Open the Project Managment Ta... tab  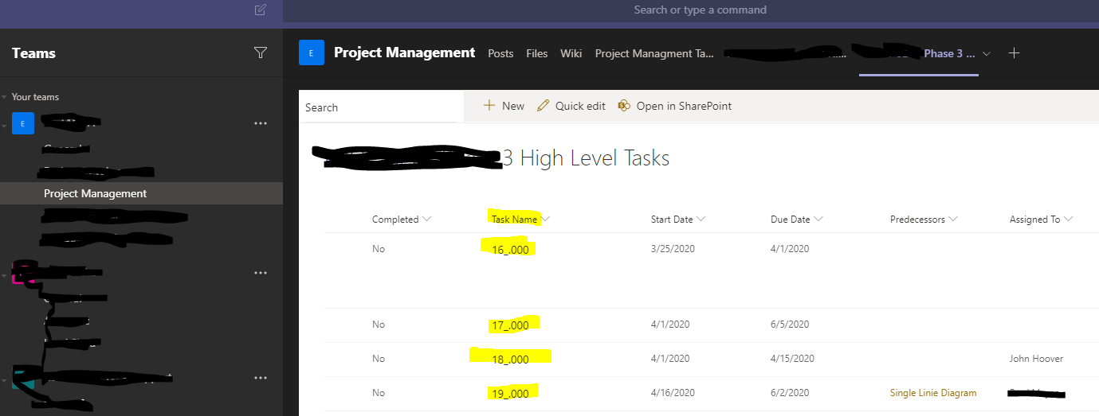click(654, 53)
